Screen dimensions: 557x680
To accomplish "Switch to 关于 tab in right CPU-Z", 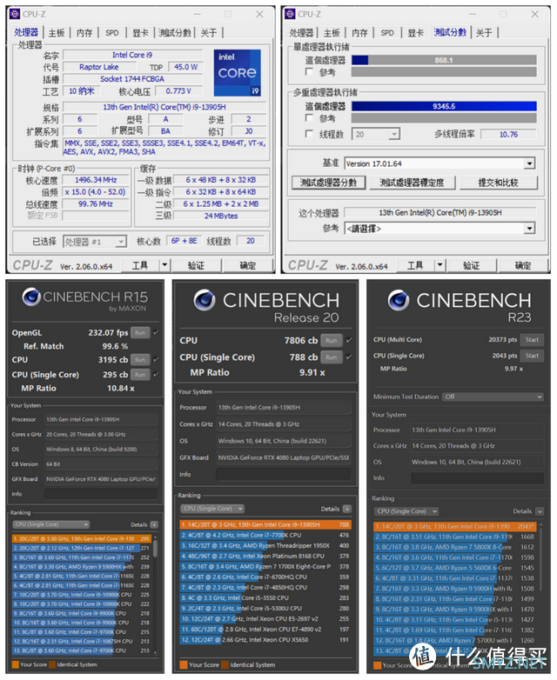I will (x=484, y=32).
